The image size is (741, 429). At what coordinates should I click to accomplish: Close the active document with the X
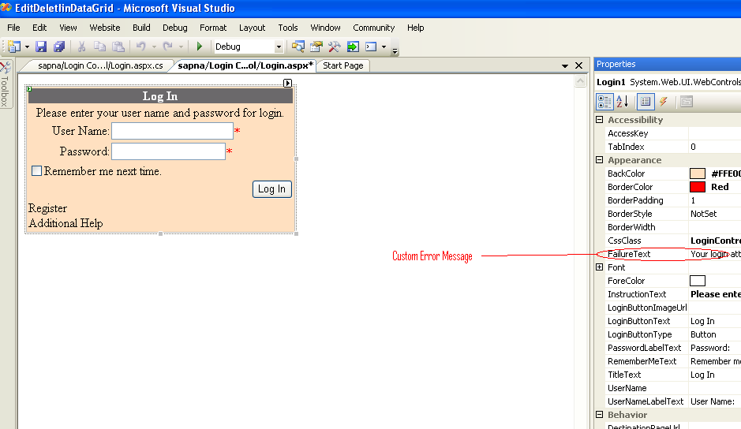click(579, 65)
